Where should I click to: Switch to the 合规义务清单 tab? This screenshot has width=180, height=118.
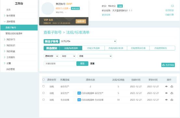coord(93,48)
